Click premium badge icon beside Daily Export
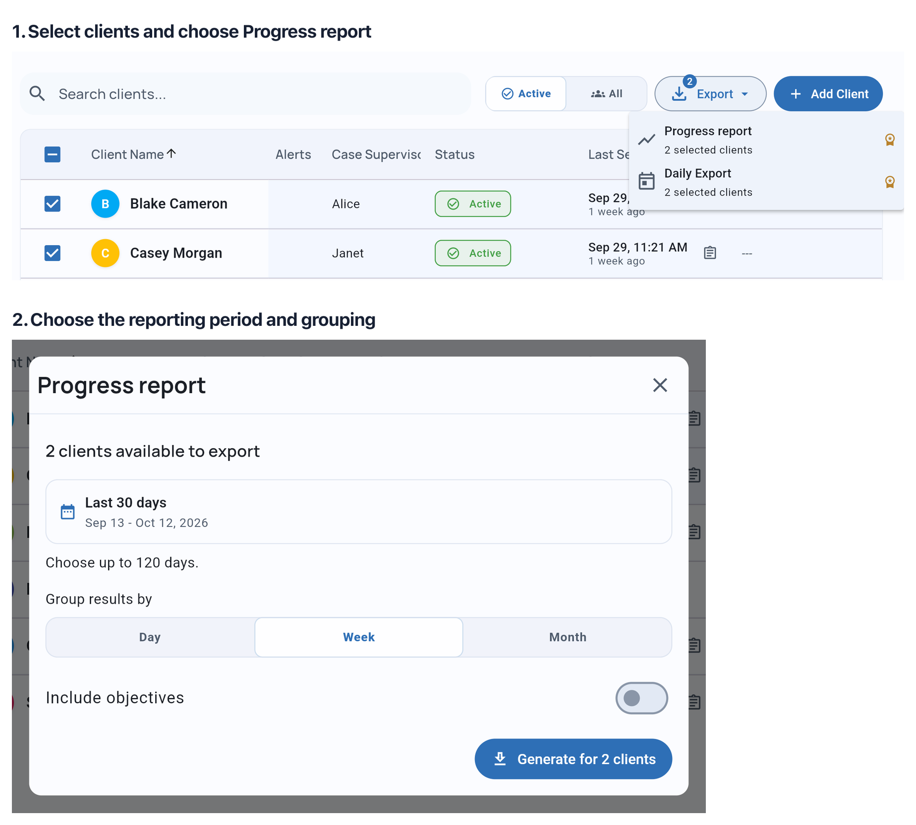This screenshot has height=825, width=916. (890, 182)
